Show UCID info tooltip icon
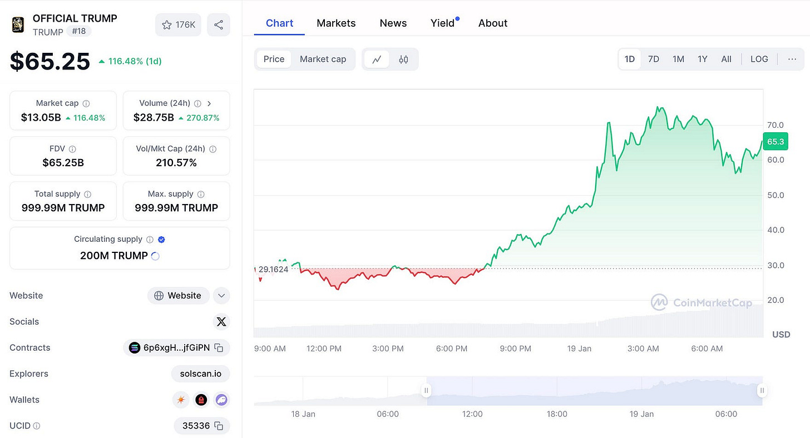 [x=37, y=426]
